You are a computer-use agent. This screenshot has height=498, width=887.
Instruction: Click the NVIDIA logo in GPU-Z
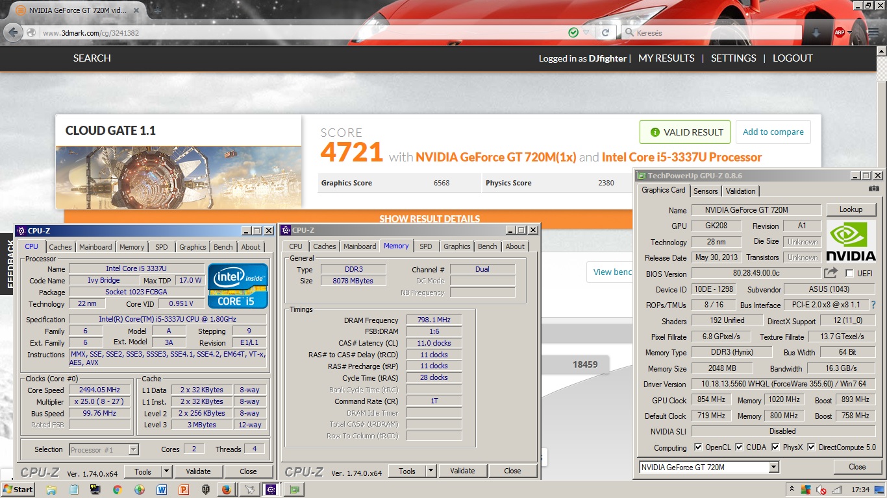click(851, 241)
